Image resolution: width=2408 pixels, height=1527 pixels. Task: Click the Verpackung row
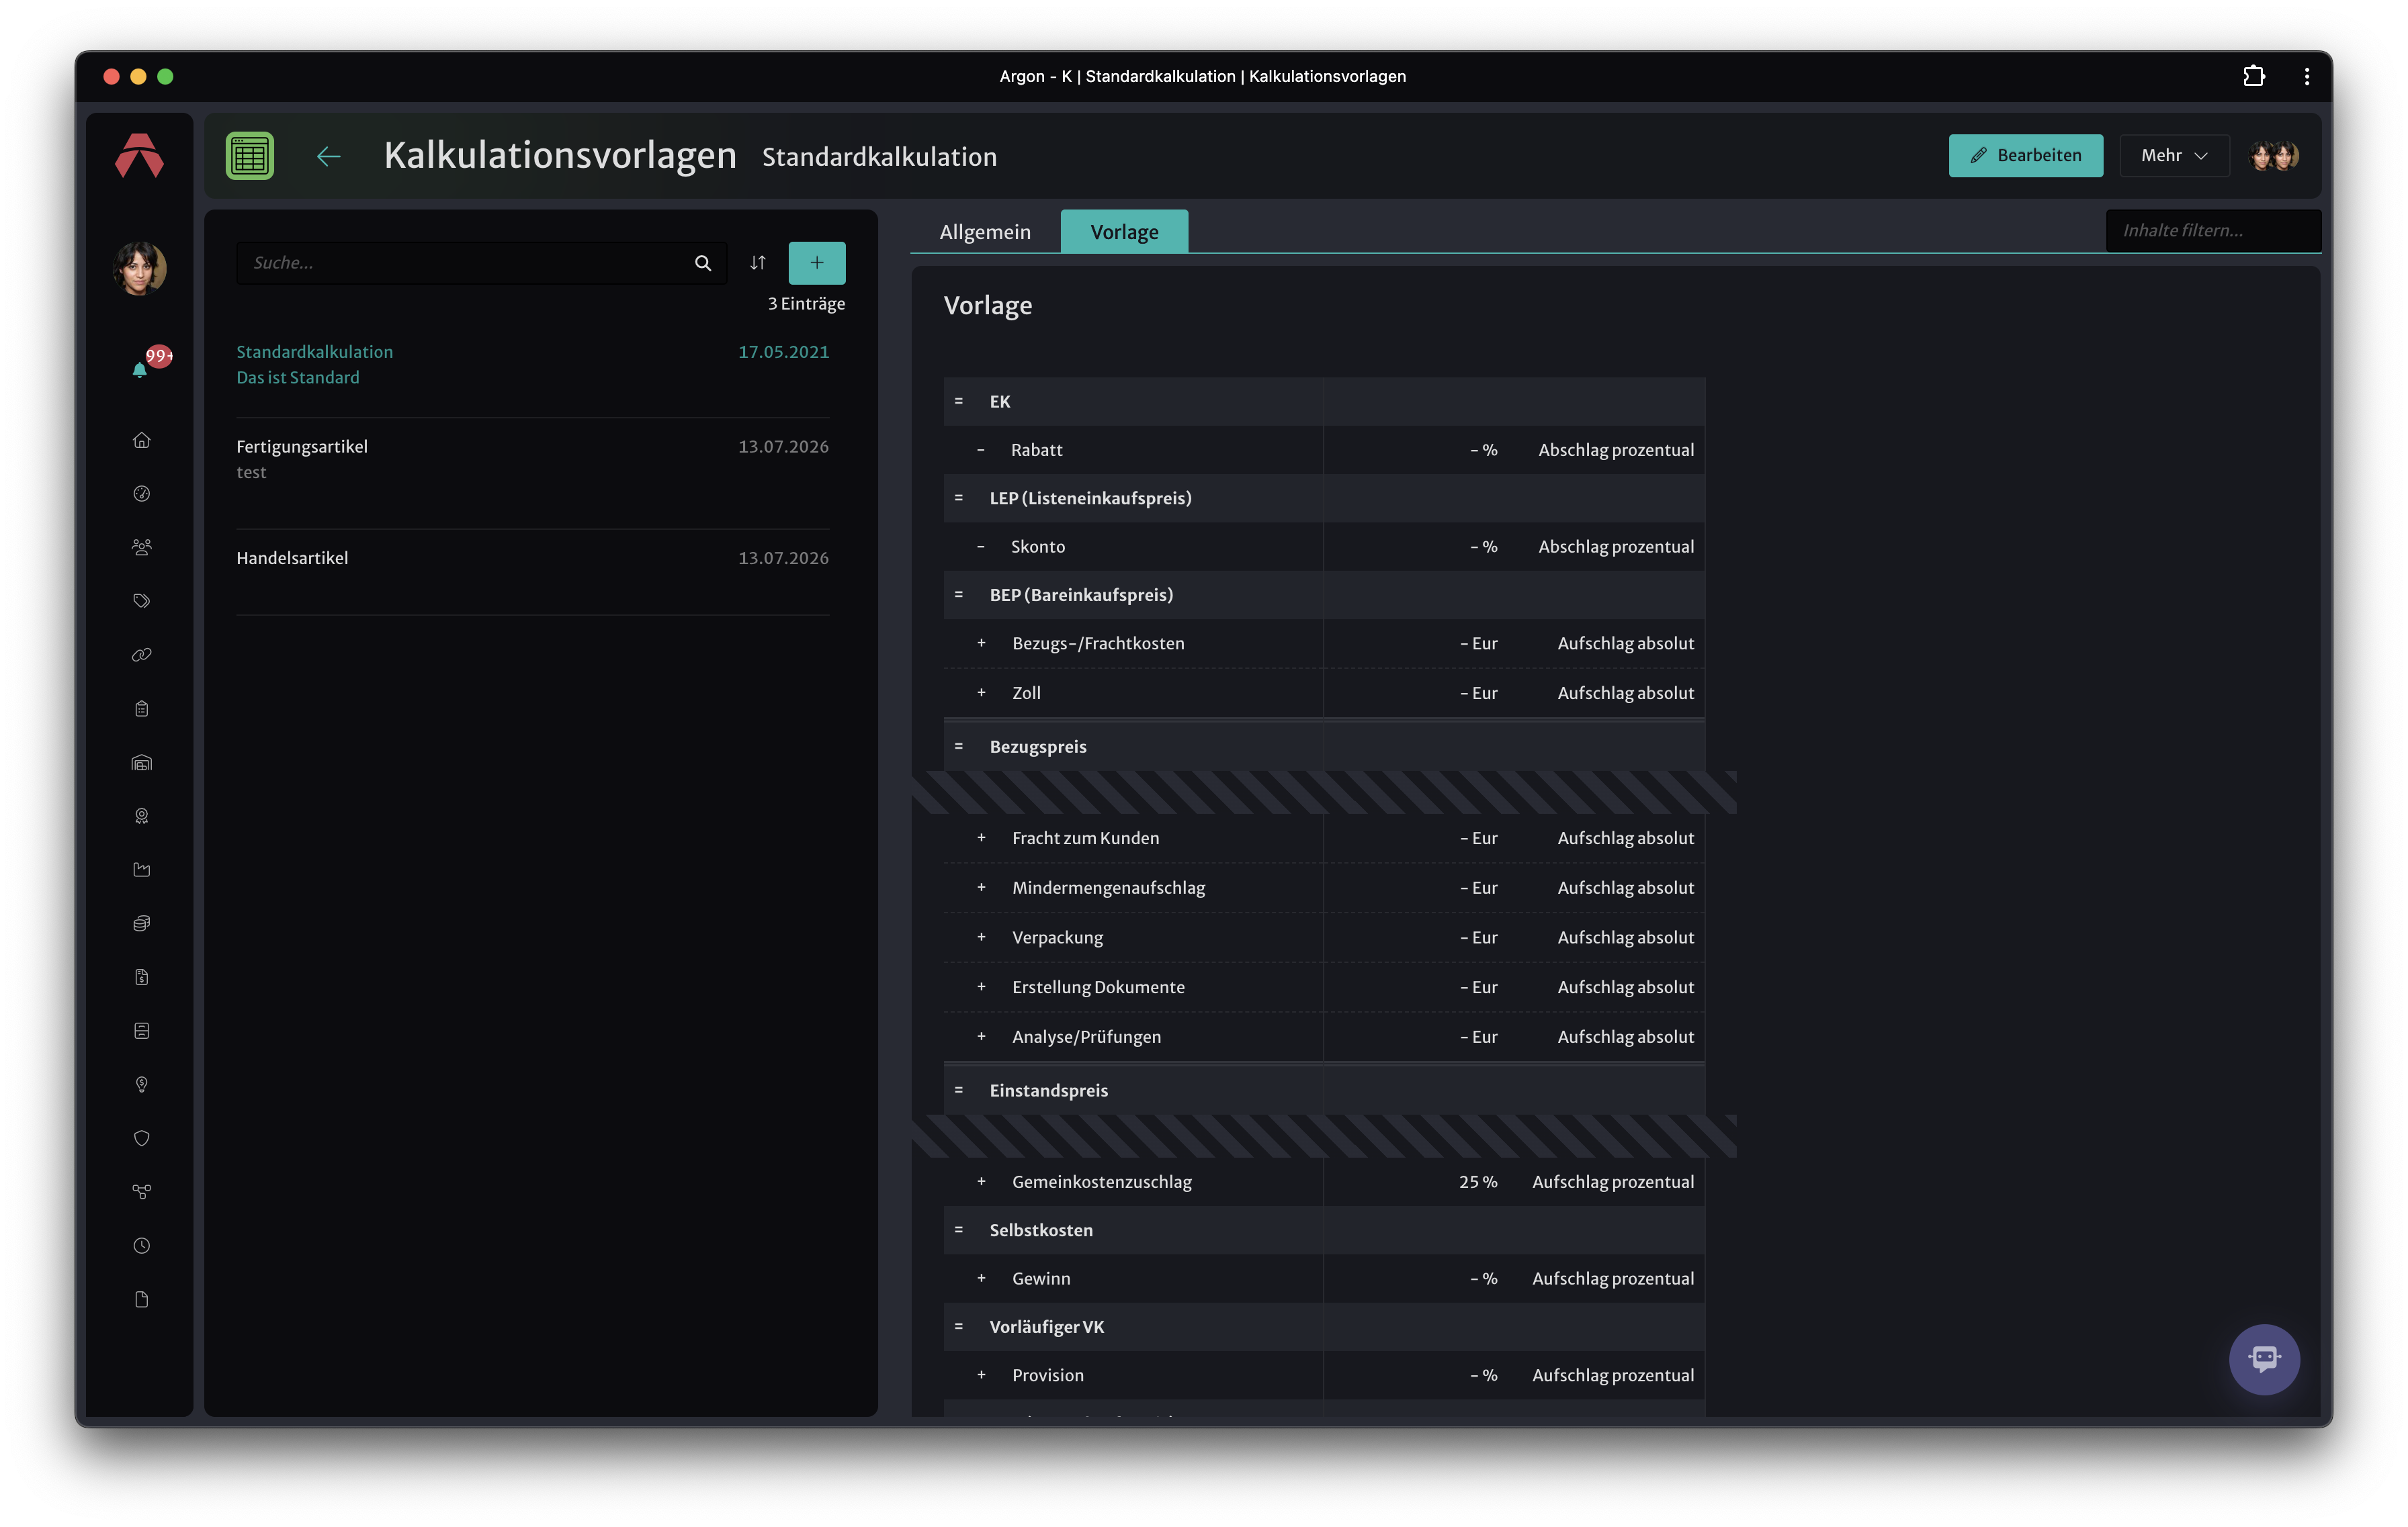(x=1324, y=937)
